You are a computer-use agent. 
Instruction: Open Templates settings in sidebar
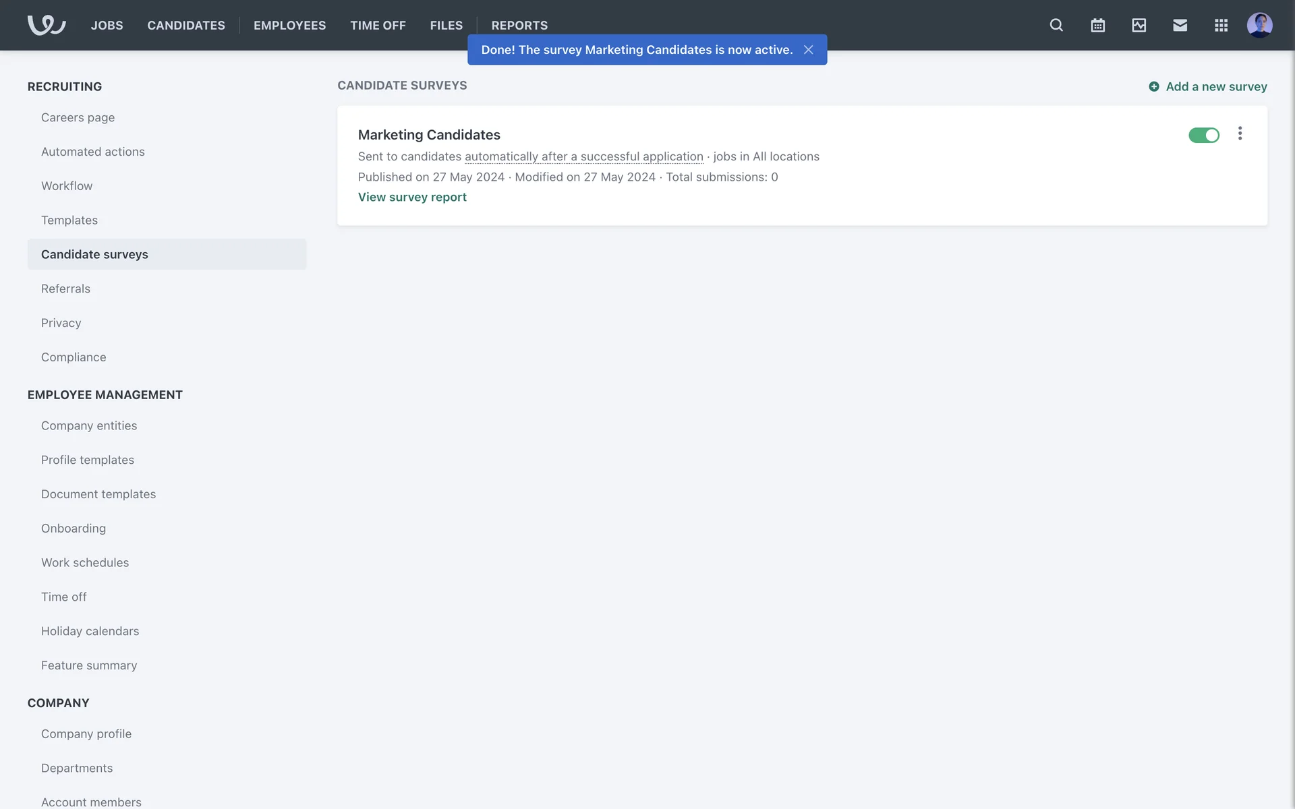69,220
